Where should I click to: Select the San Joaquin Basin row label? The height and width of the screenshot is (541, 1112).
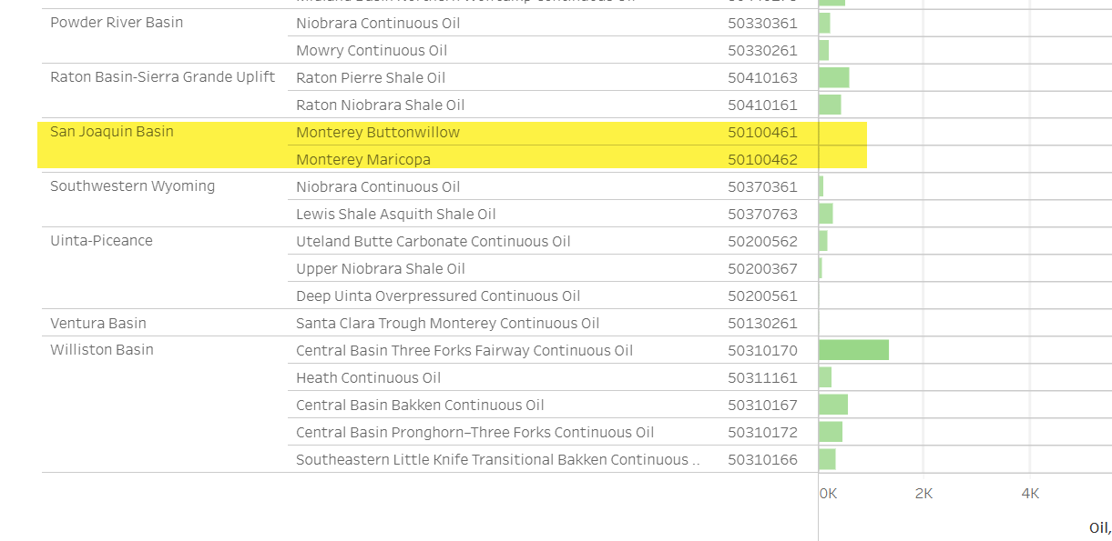112,132
